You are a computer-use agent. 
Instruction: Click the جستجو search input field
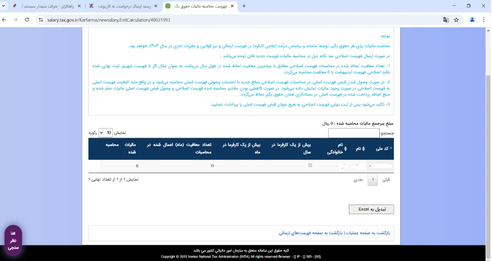point(354,133)
